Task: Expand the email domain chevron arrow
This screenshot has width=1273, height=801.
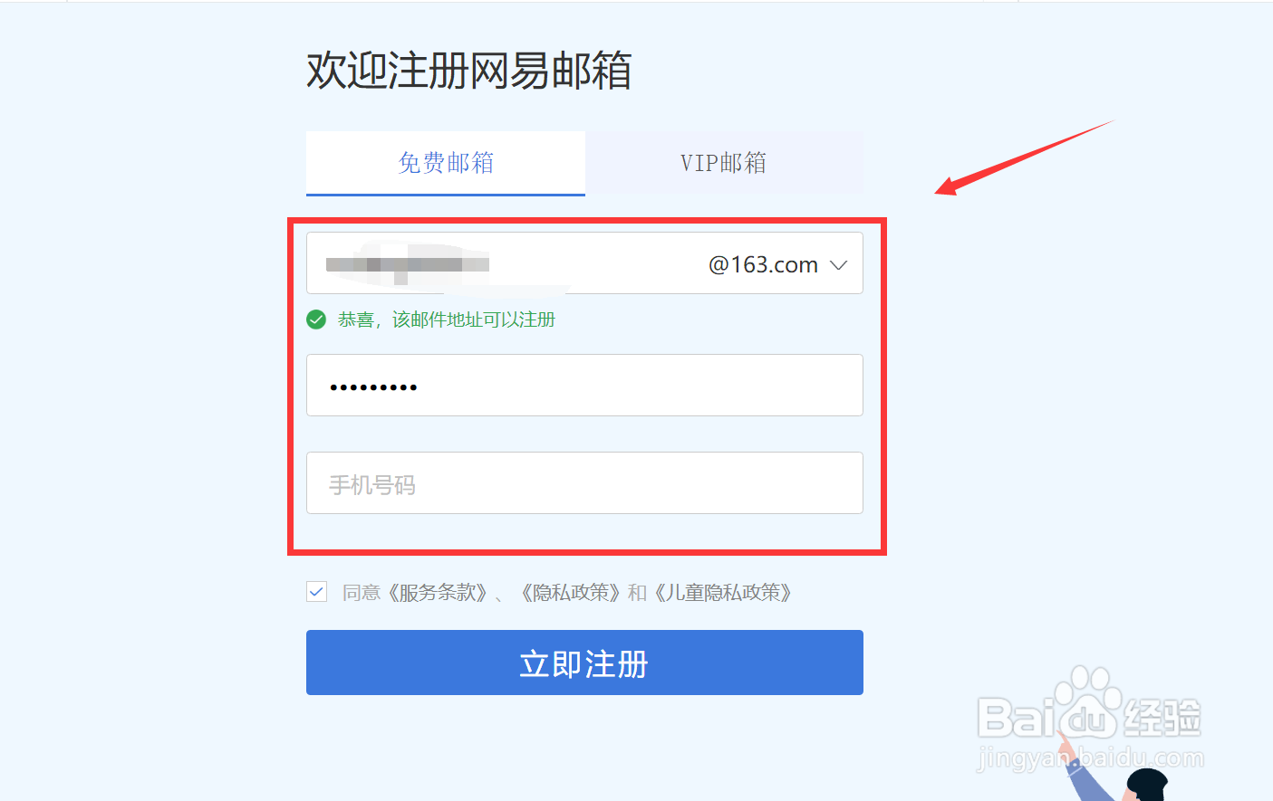Action: coord(838,265)
